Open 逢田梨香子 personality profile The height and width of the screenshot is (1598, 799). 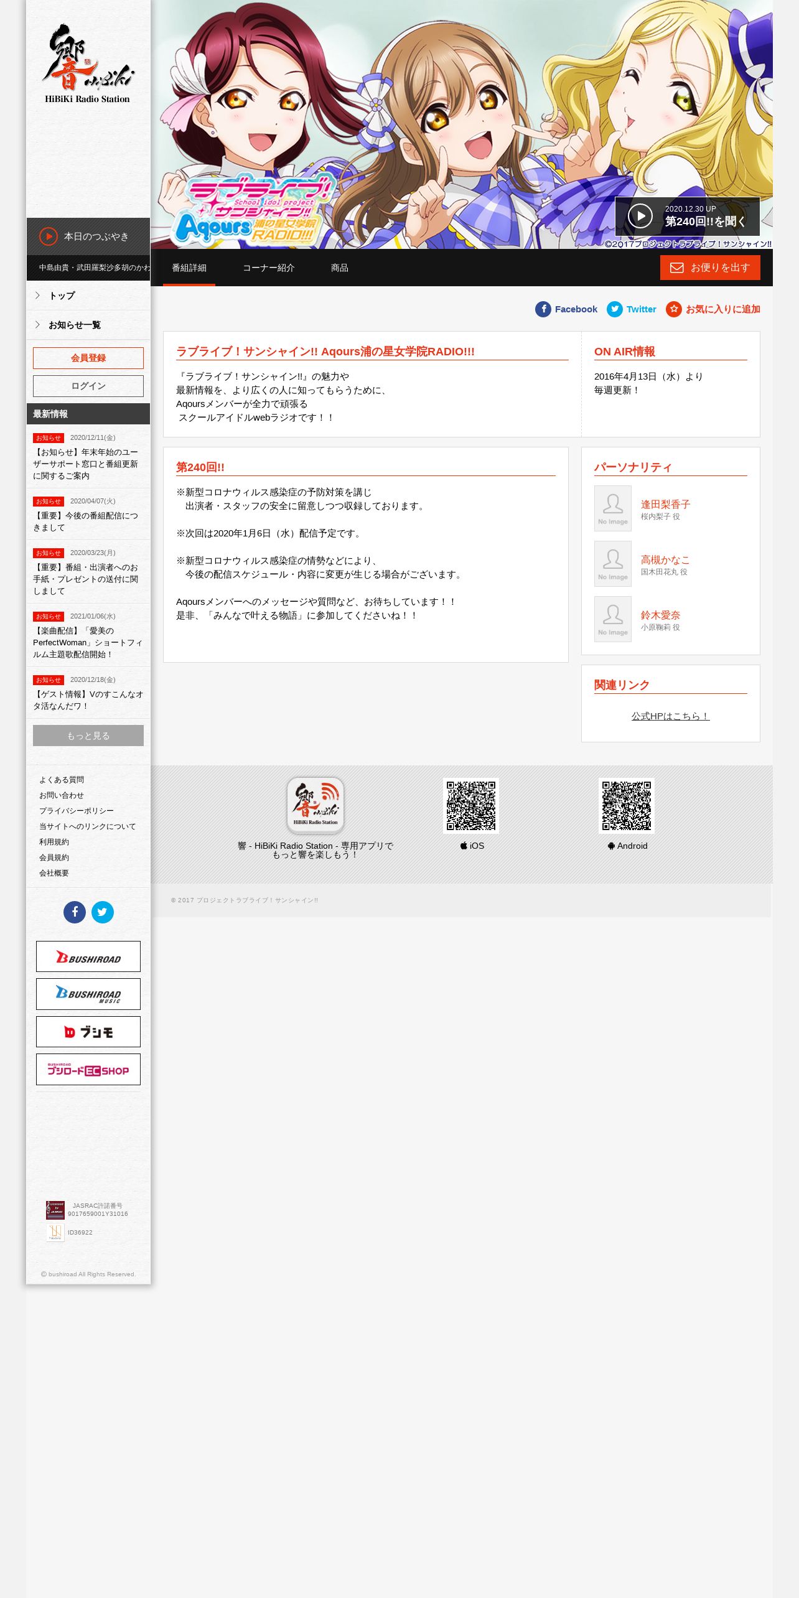[x=665, y=505]
